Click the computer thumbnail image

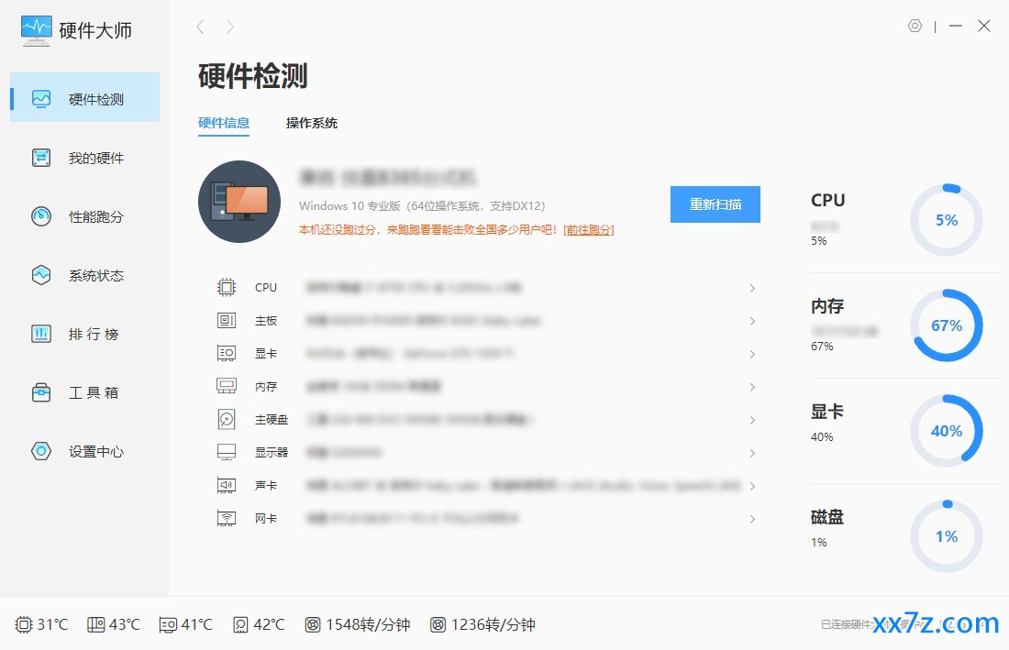(x=239, y=202)
